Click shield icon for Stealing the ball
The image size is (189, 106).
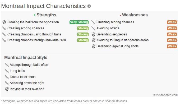[x=4, y=22]
